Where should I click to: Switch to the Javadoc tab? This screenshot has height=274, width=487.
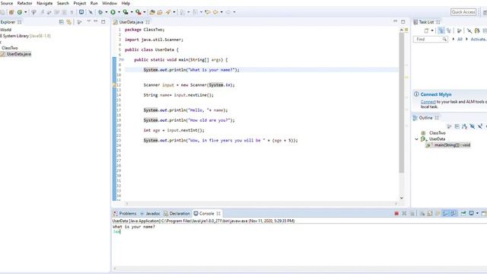pos(150,213)
